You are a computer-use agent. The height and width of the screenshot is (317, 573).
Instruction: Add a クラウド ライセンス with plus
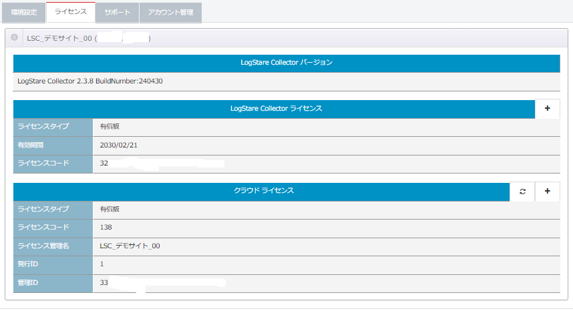(547, 192)
